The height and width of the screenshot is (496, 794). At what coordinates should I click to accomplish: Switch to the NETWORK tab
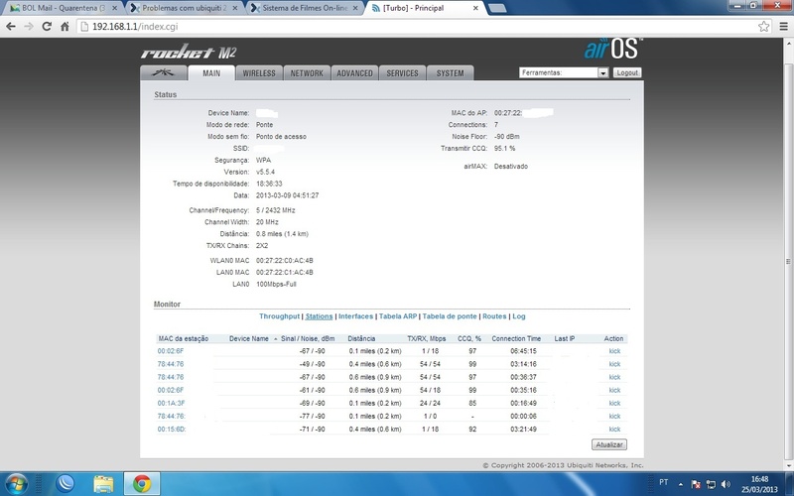tap(307, 72)
